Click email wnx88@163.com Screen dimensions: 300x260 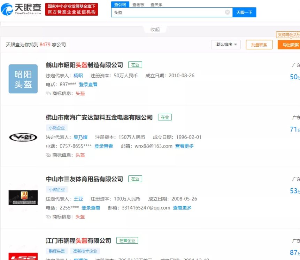click(153, 146)
